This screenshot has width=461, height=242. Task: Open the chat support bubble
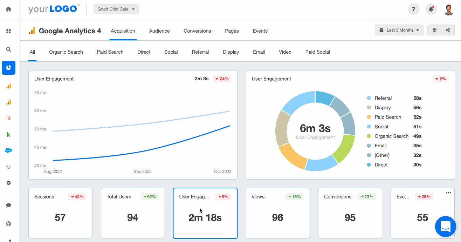coord(445,227)
